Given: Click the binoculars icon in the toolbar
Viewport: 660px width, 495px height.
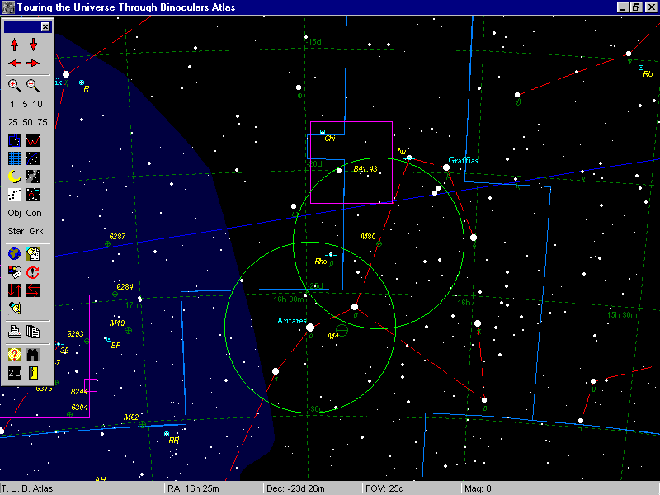Looking at the screenshot, I should click(x=33, y=355).
